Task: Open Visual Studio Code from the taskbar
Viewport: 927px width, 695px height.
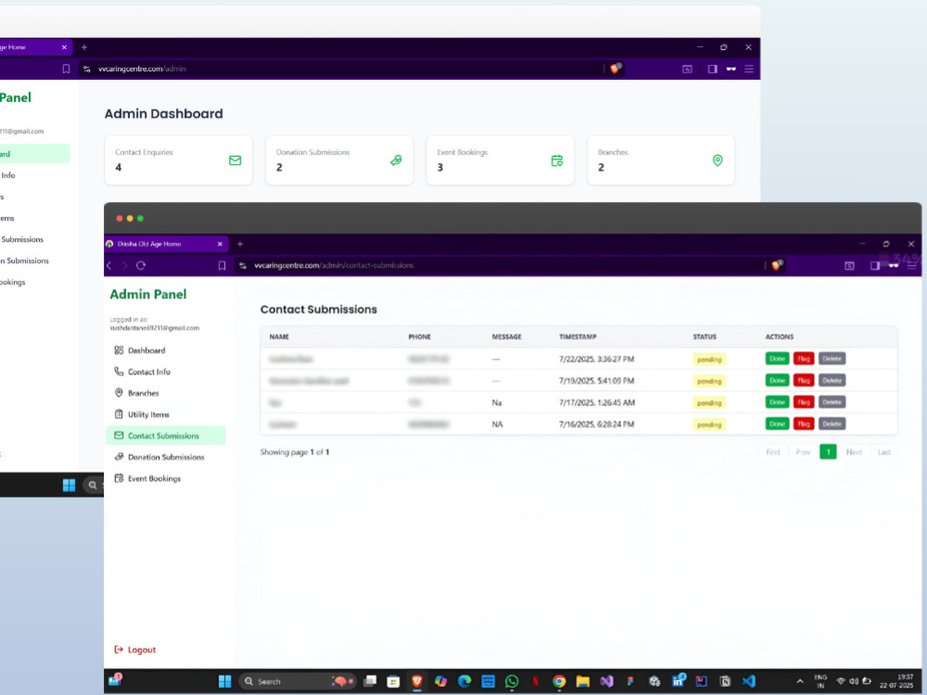Action: 748,681
